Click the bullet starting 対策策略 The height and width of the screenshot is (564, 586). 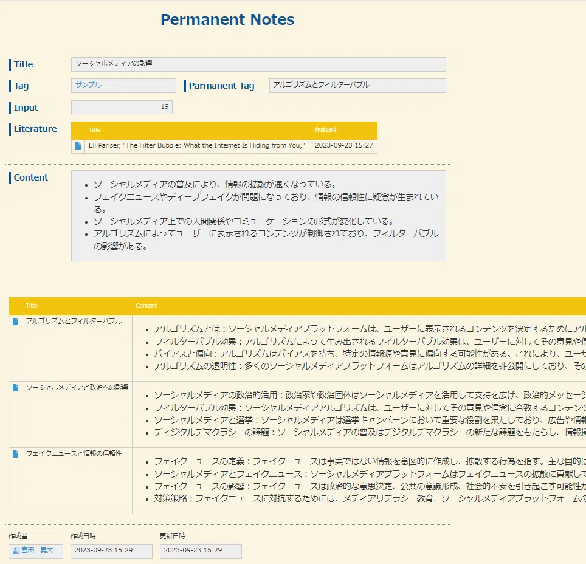point(370,498)
